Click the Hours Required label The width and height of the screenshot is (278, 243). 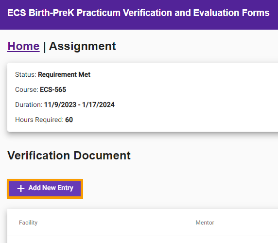point(39,120)
